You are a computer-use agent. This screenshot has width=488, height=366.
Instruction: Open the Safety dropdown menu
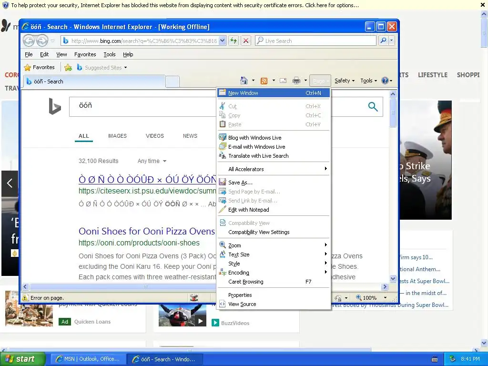[x=345, y=81]
